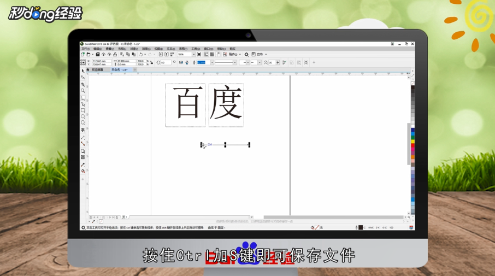Screen dimensions: 495x276
Task: Toggle Show guidelines button
Action: coord(218,54)
